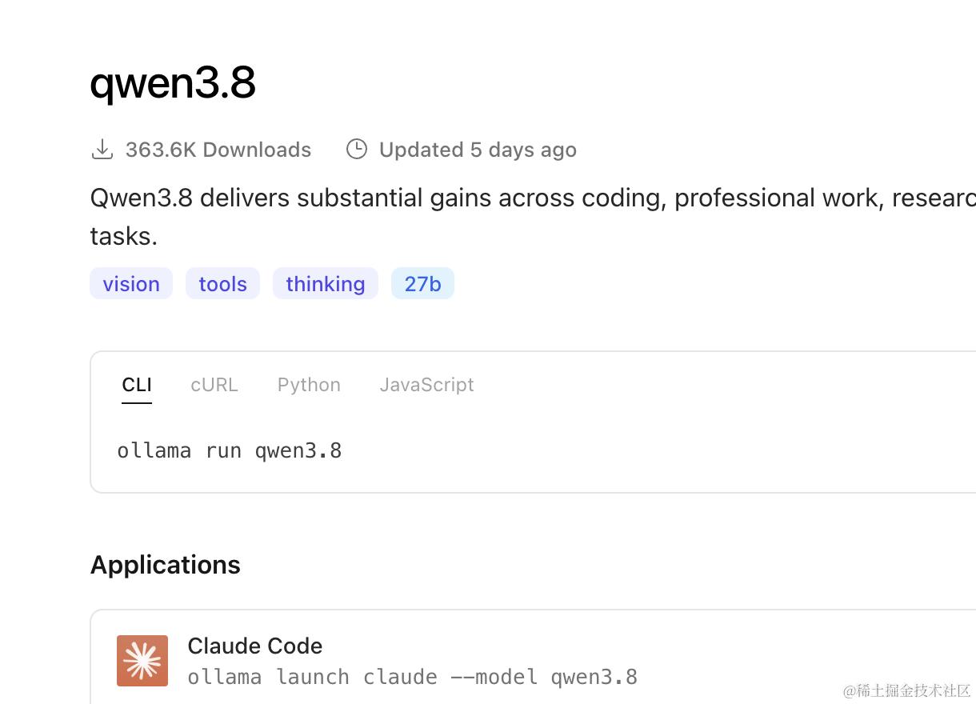976x704 pixels.
Task: Open the Claude Code application entry
Action: click(533, 657)
